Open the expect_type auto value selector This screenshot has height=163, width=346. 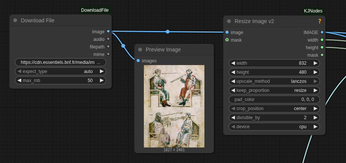pos(88,71)
